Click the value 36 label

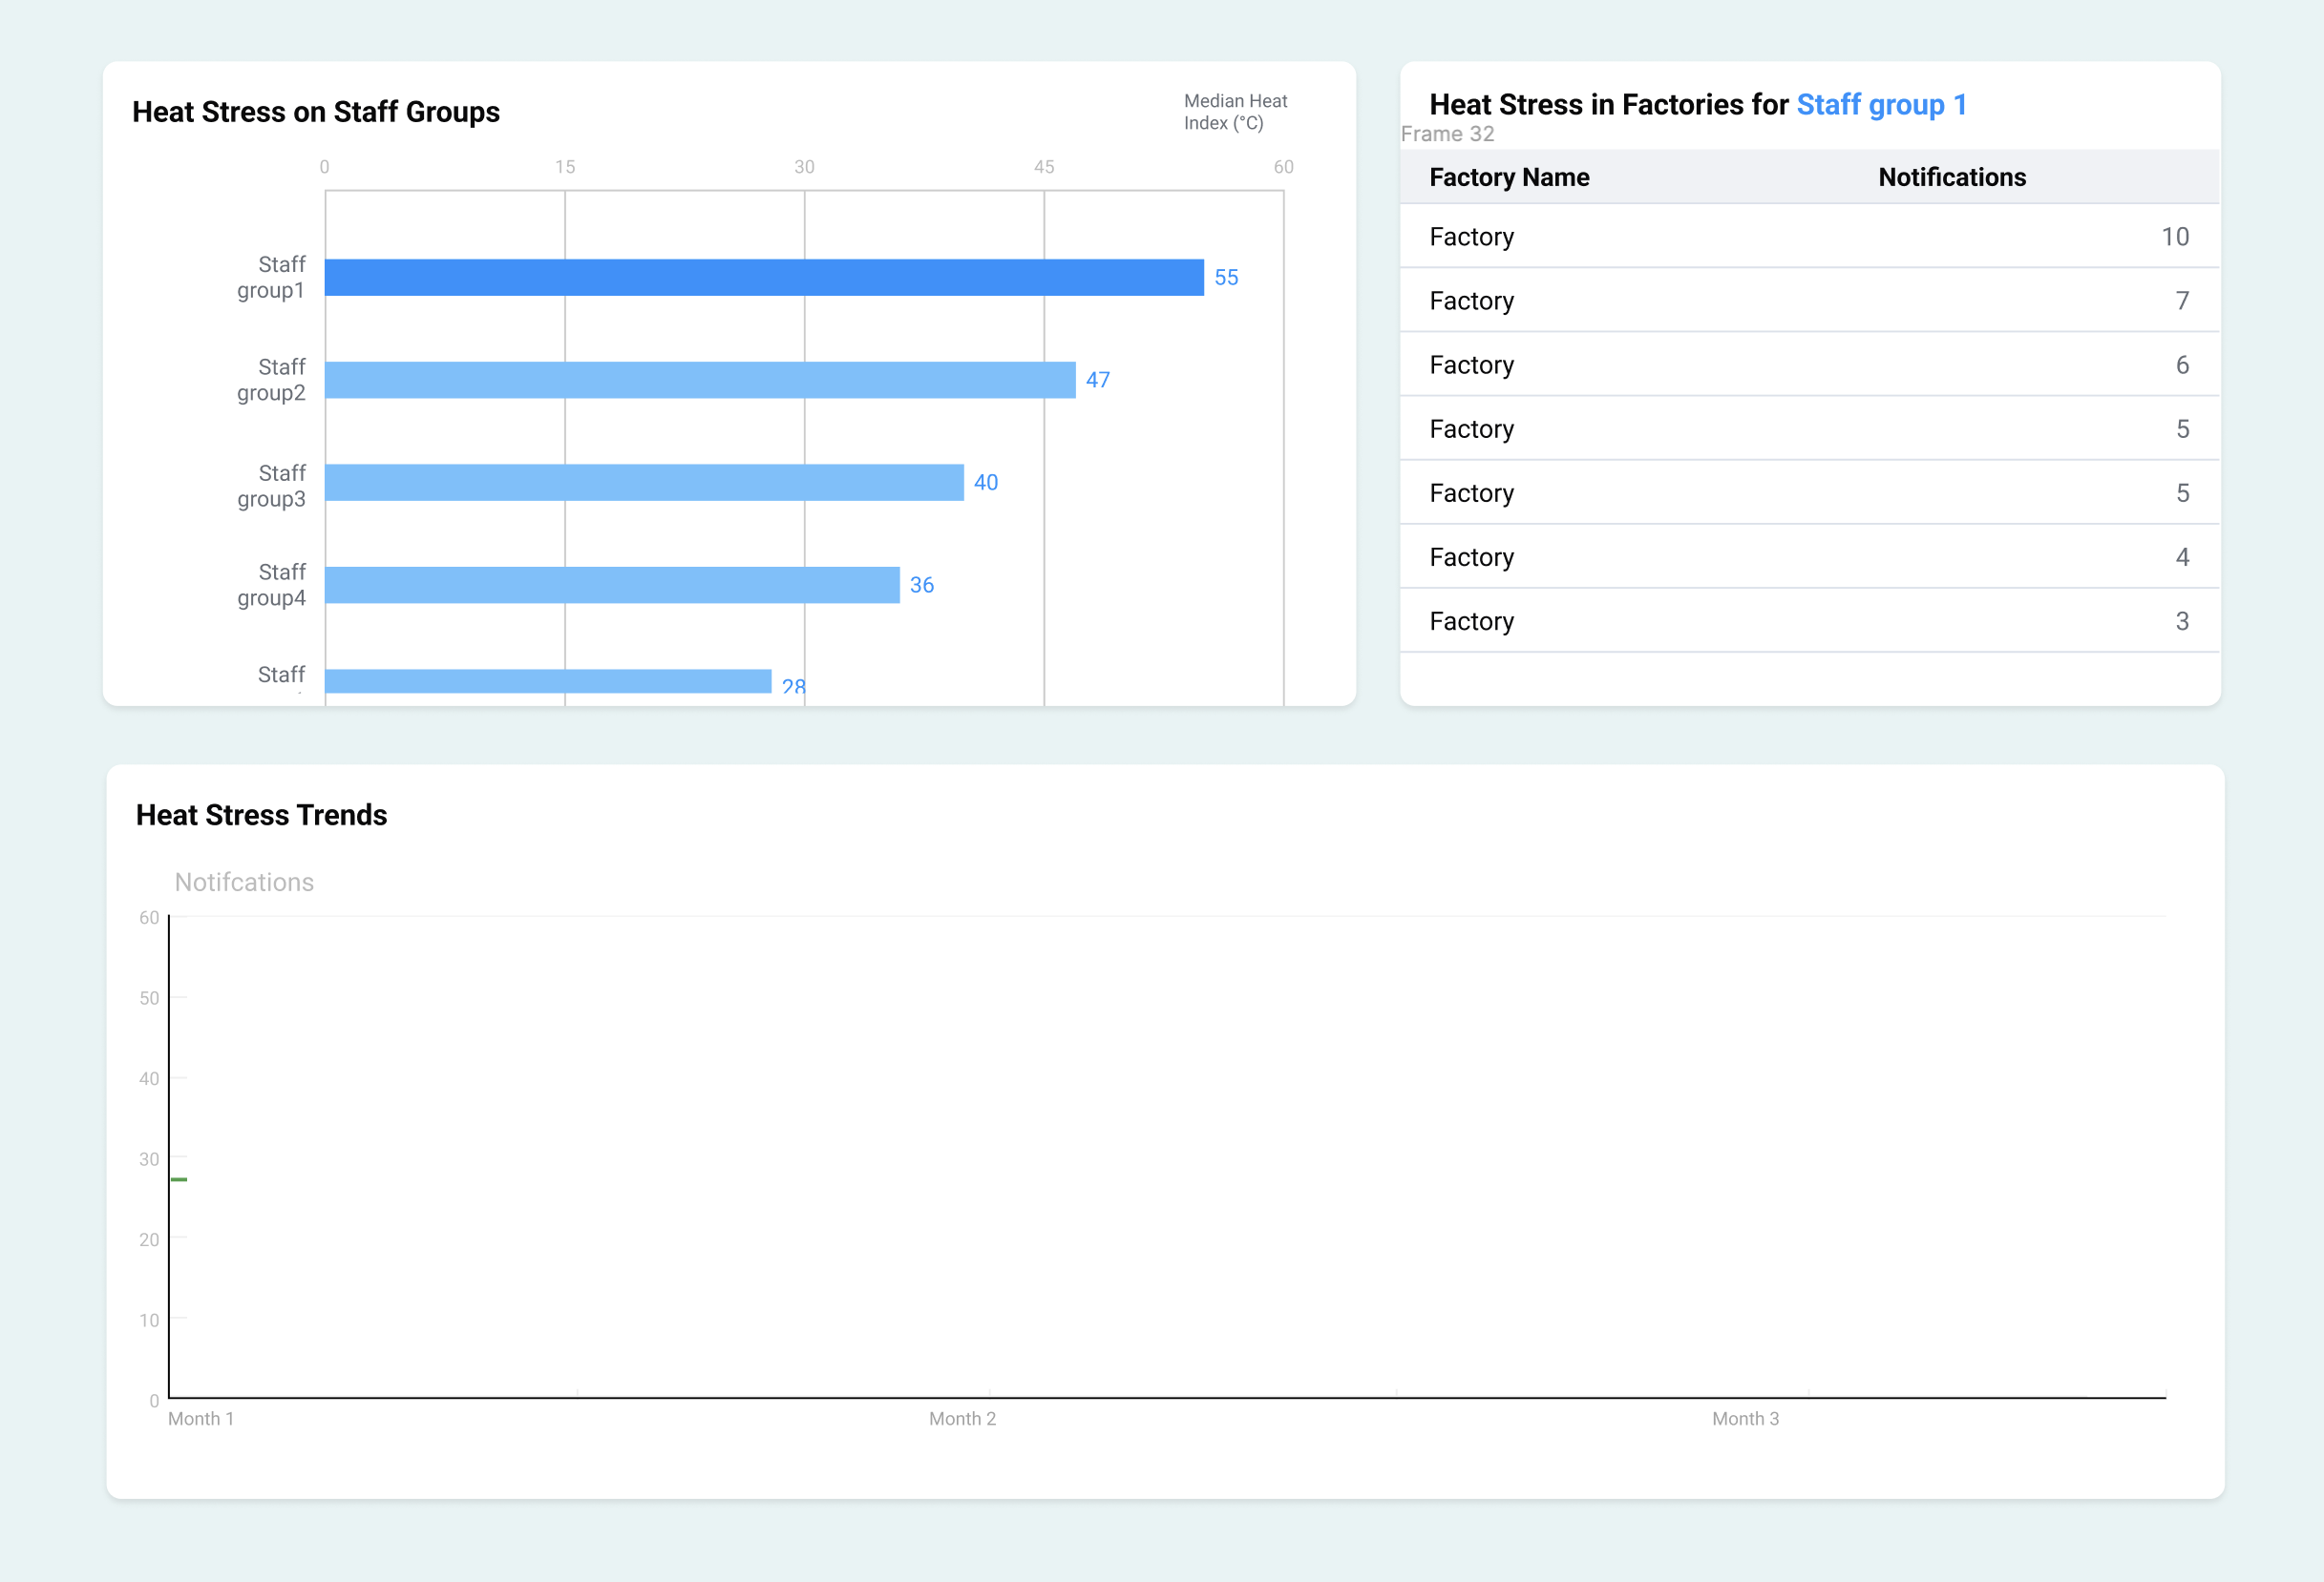pyautogui.click(x=922, y=585)
